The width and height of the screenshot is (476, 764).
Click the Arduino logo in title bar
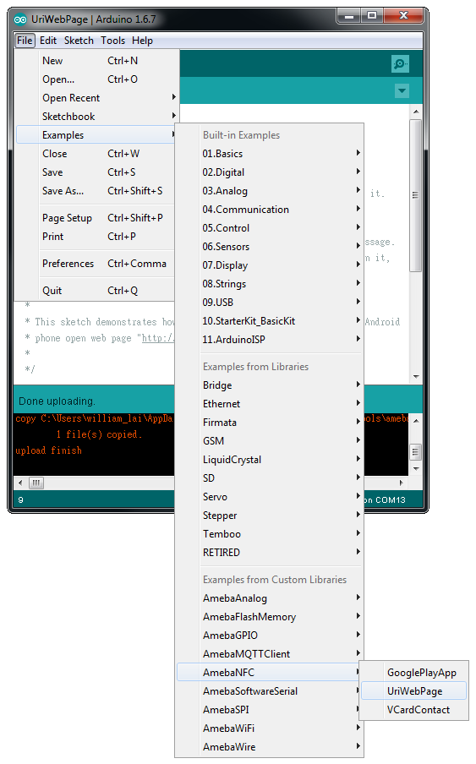(x=20, y=19)
